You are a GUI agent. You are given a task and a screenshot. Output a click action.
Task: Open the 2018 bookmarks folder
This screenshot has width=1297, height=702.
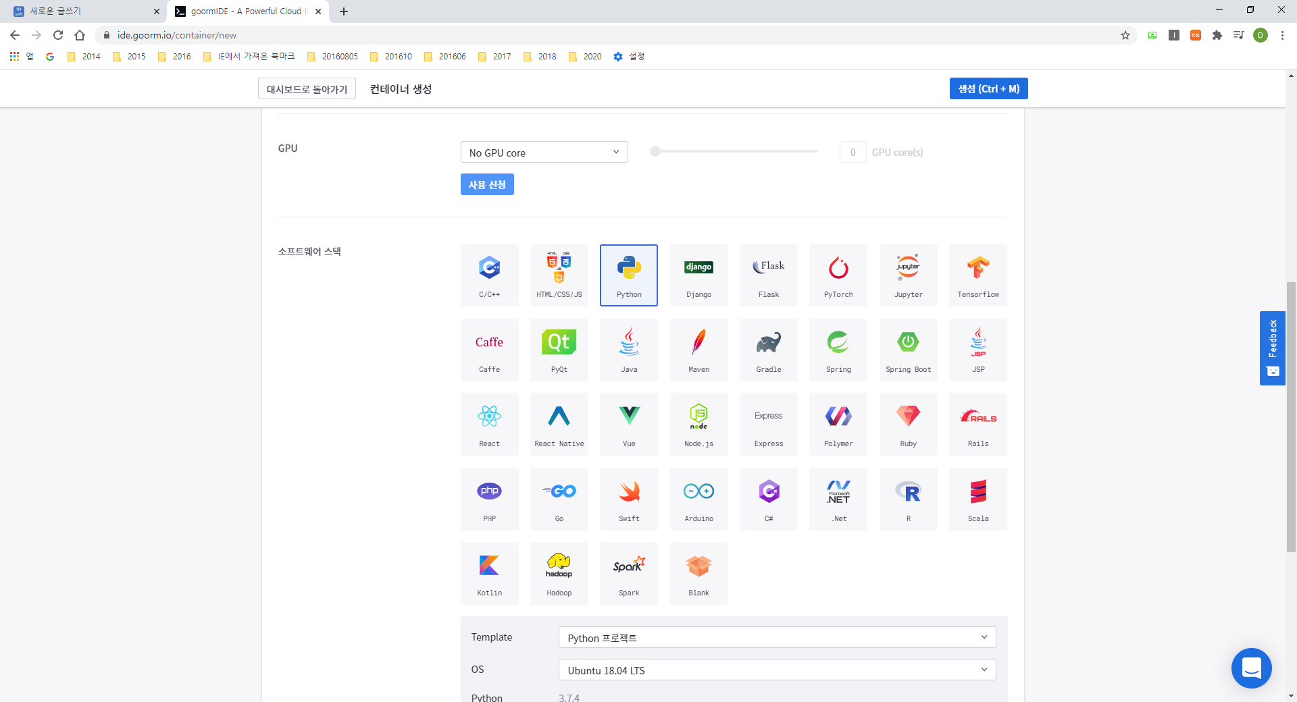pyautogui.click(x=540, y=57)
